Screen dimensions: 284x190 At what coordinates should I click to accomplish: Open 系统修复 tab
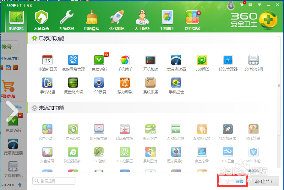click(67, 20)
